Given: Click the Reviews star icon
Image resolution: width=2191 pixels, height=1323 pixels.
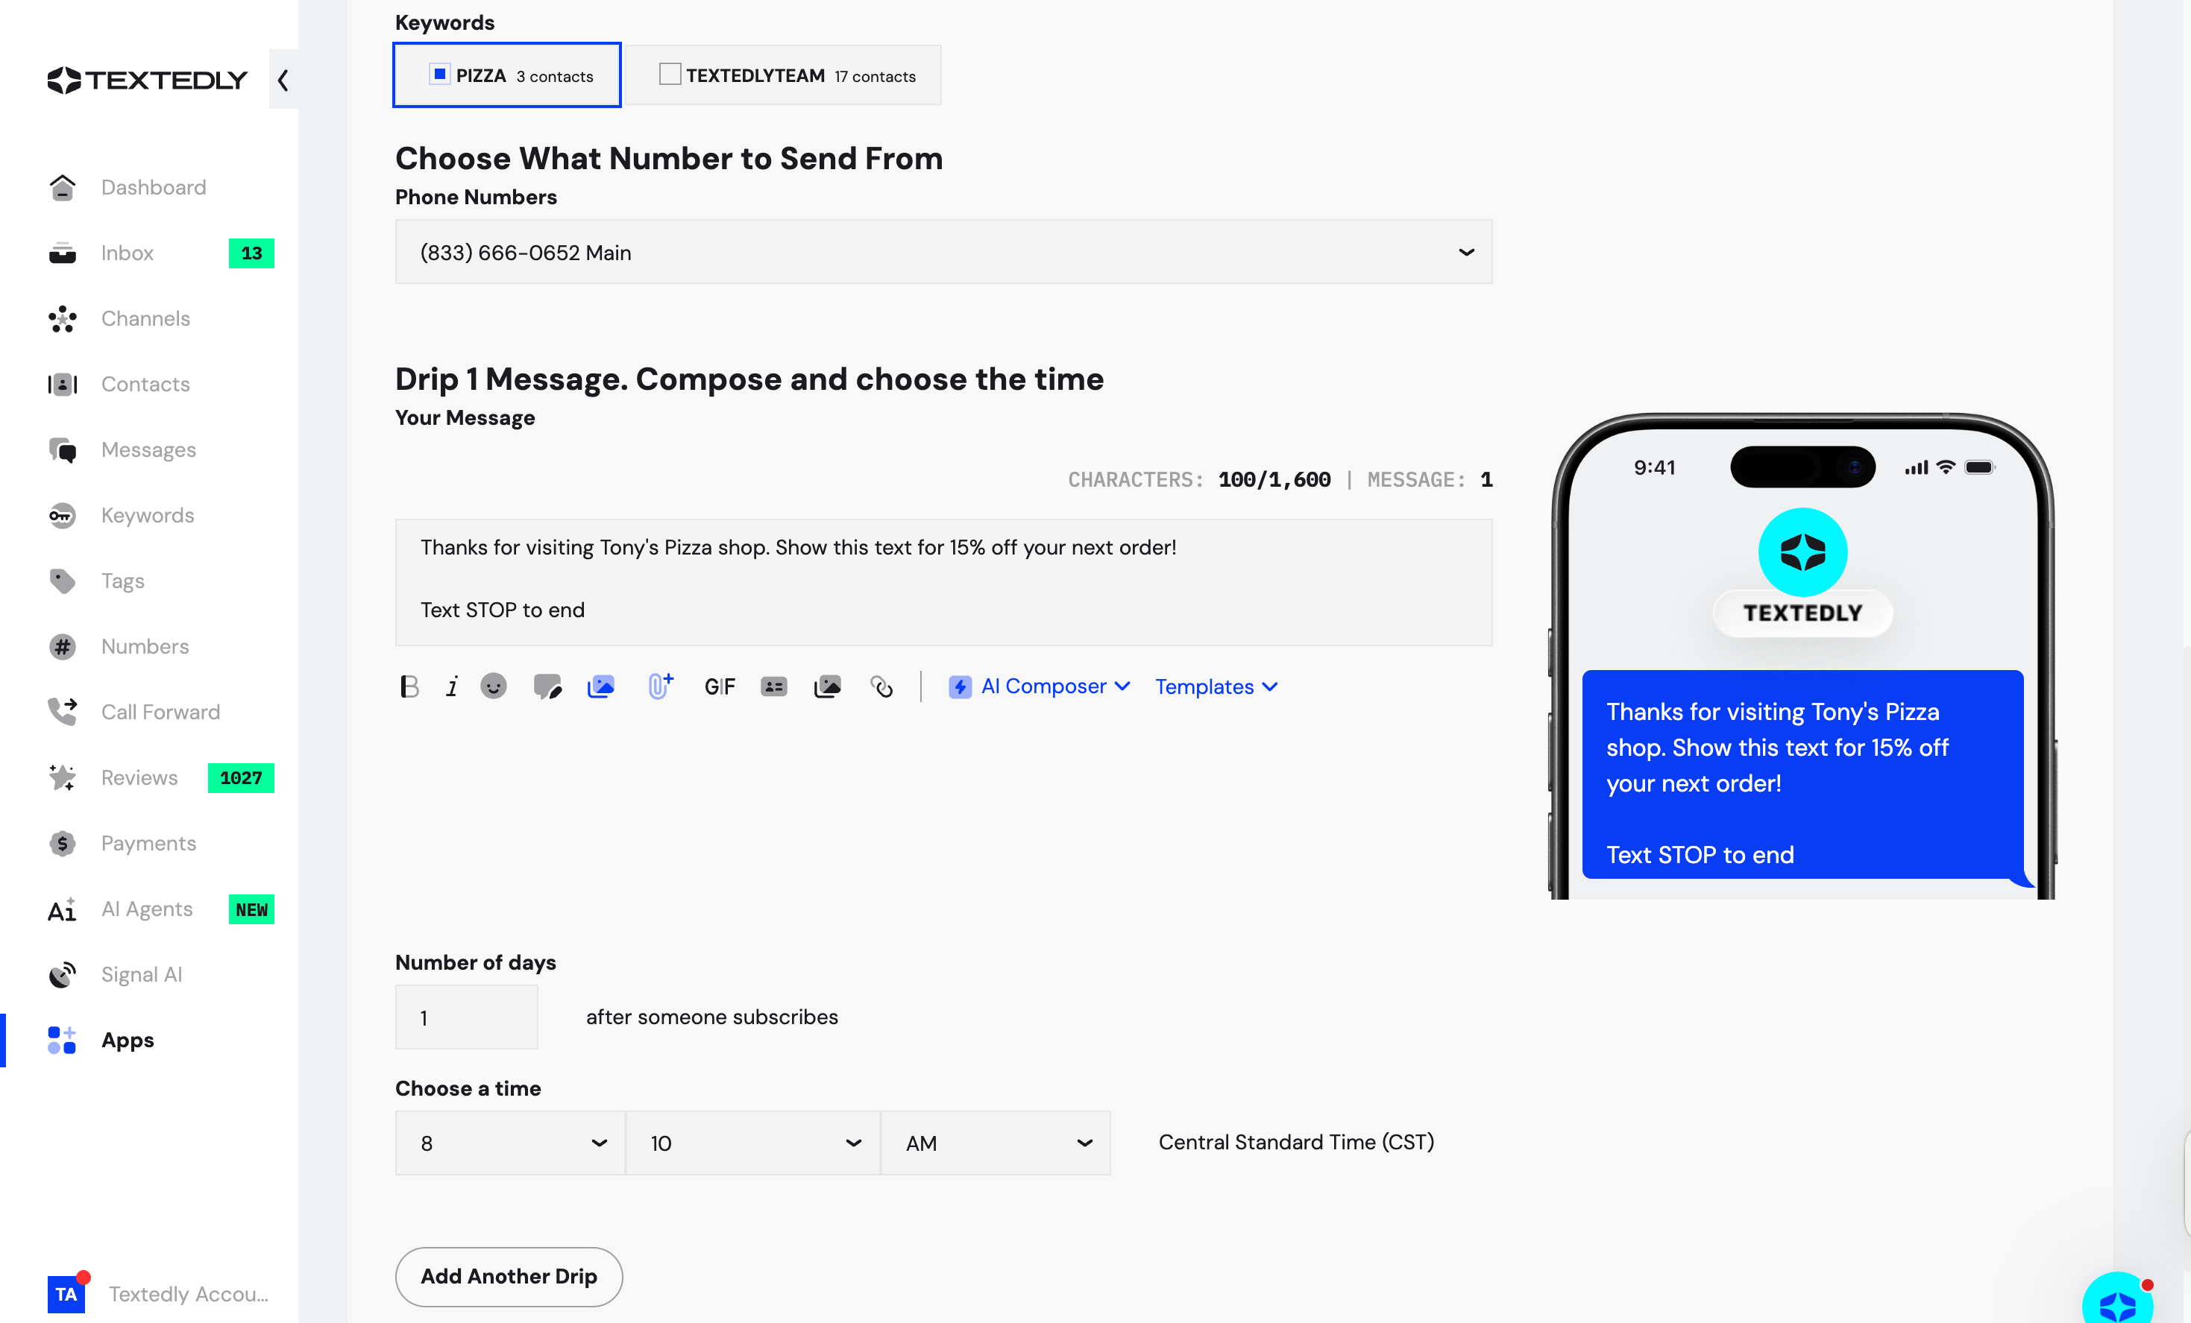Looking at the screenshot, I should click(62, 777).
